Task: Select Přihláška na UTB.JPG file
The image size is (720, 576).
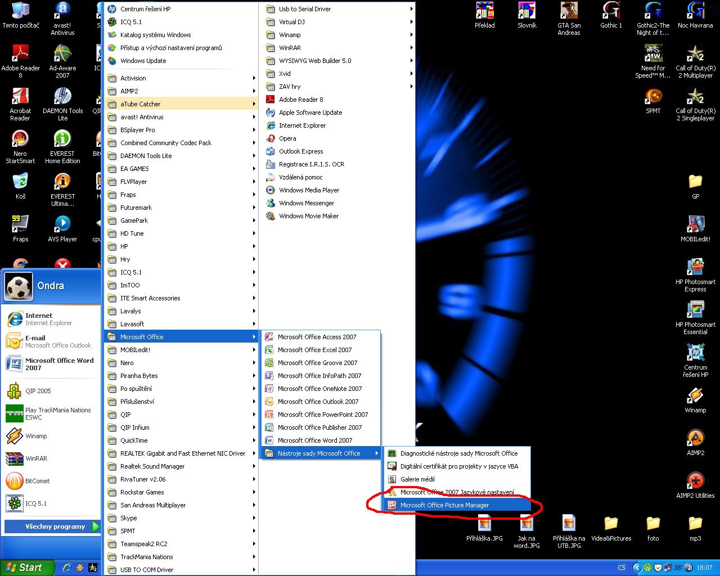Action: [569, 532]
